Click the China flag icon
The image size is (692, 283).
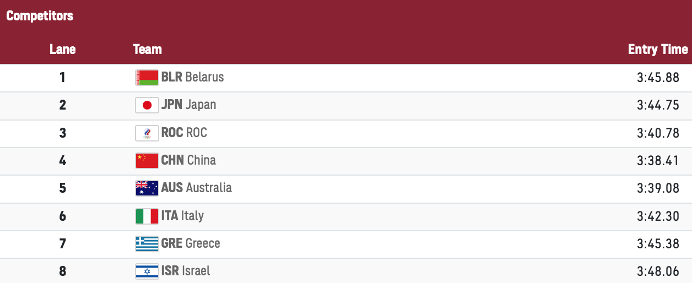(x=147, y=161)
